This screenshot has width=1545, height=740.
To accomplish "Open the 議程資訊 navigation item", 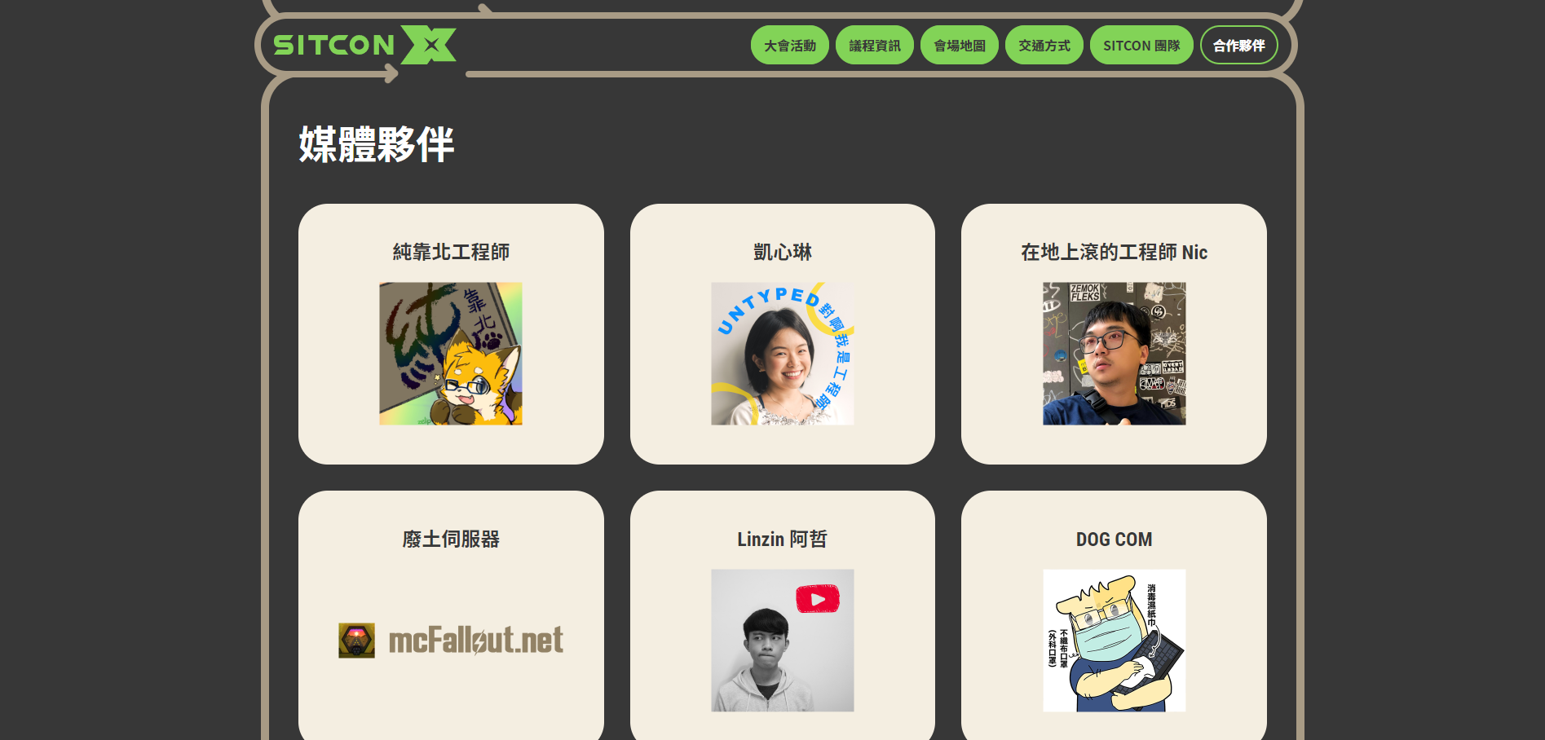I will (x=874, y=46).
